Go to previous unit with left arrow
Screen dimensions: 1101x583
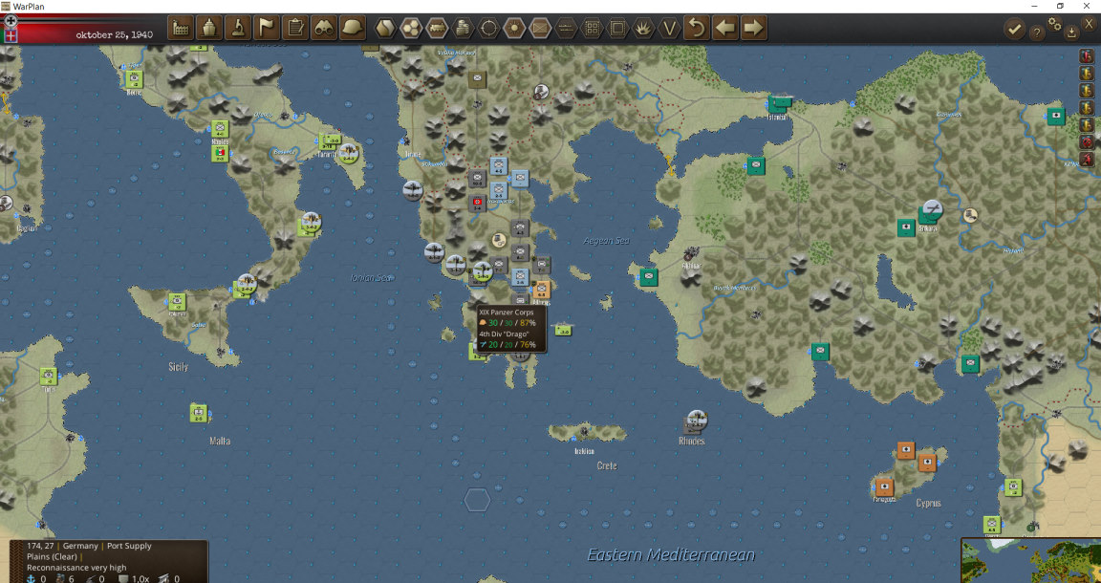[x=725, y=28]
